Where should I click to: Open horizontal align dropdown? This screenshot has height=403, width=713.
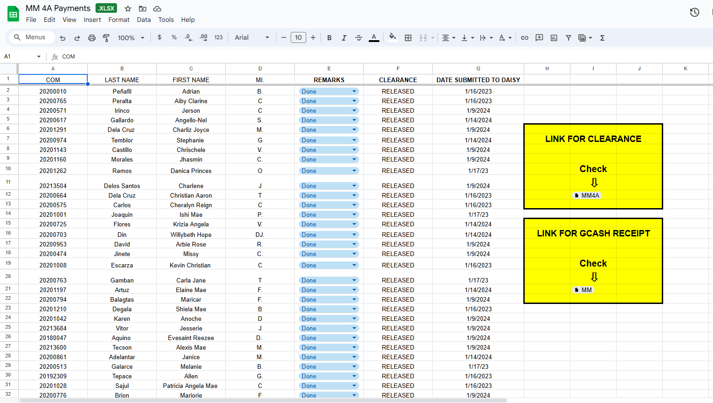coord(449,38)
